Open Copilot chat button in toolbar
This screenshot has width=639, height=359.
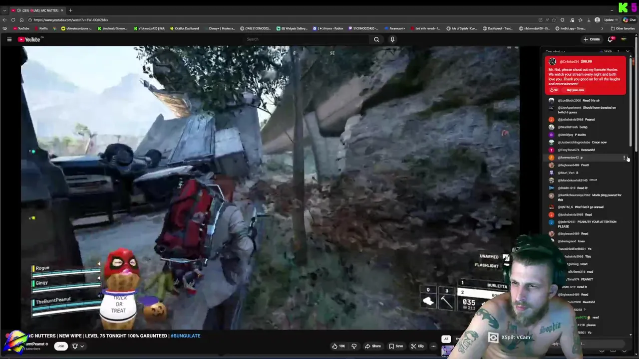tap(630, 20)
